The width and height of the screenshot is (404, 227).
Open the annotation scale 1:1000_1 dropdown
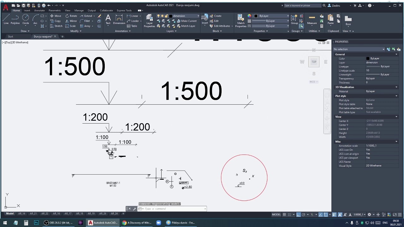click(359, 215)
